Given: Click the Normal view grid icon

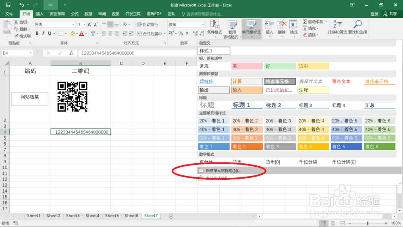Looking at the screenshot, I should click(x=324, y=223).
